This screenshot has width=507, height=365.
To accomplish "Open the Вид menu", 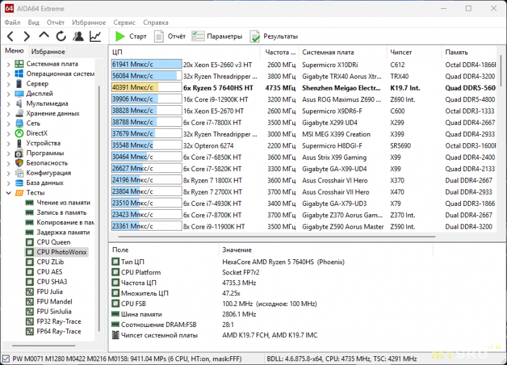I will pyautogui.click(x=34, y=22).
